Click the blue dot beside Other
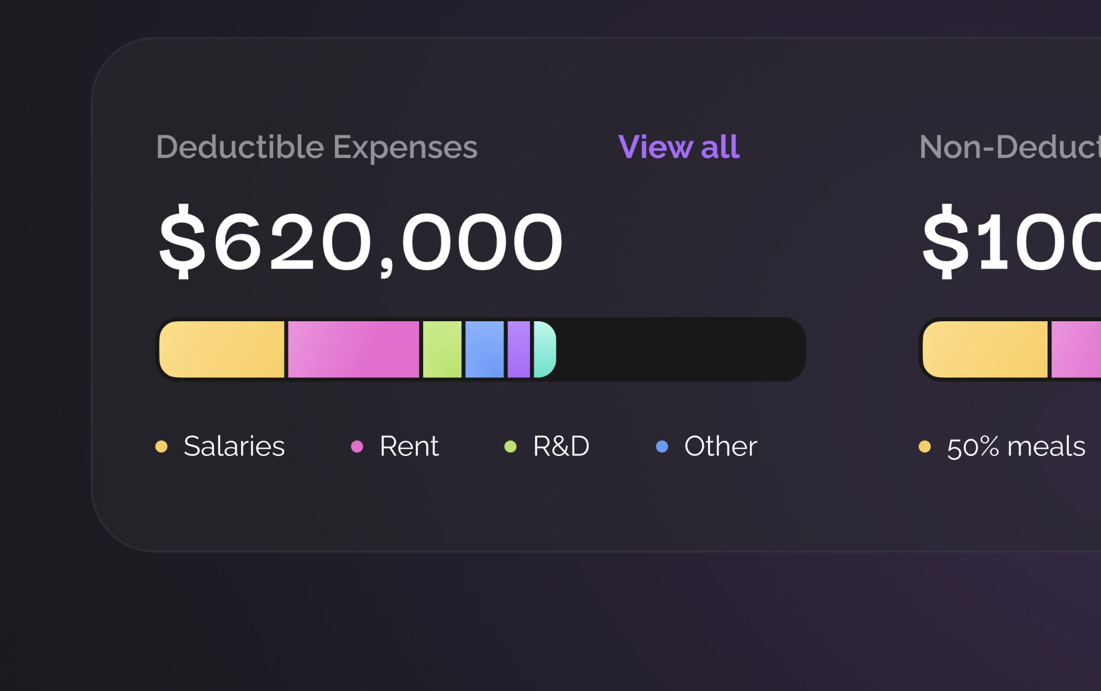The image size is (1101, 691). coord(662,446)
